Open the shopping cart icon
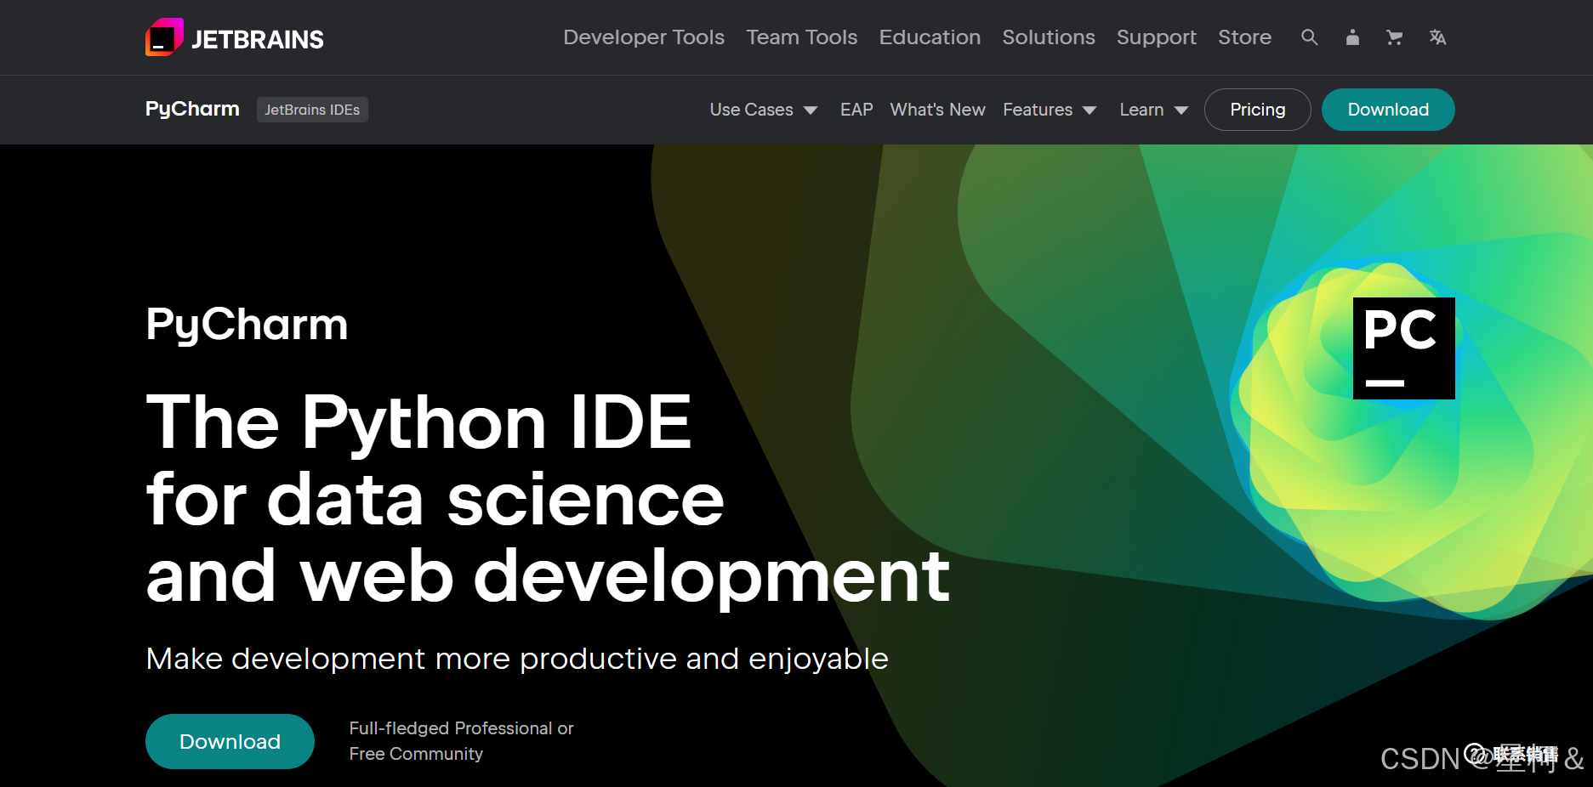The image size is (1593, 787). (x=1394, y=37)
